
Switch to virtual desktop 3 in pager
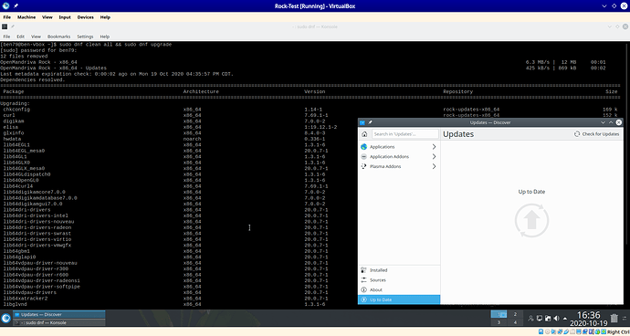(499, 322)
